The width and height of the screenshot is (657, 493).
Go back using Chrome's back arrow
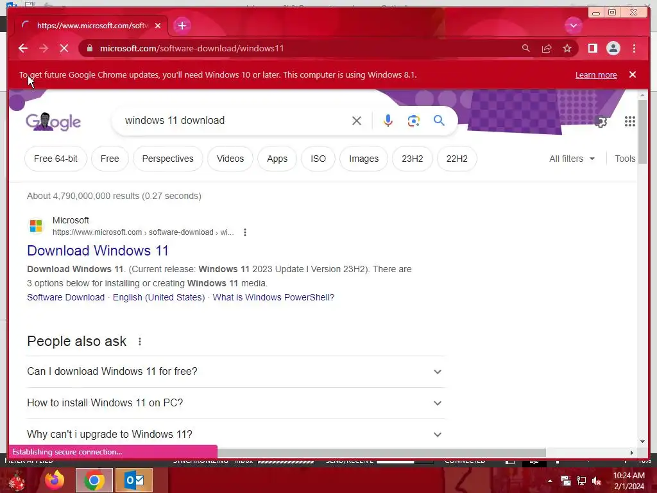point(23,48)
